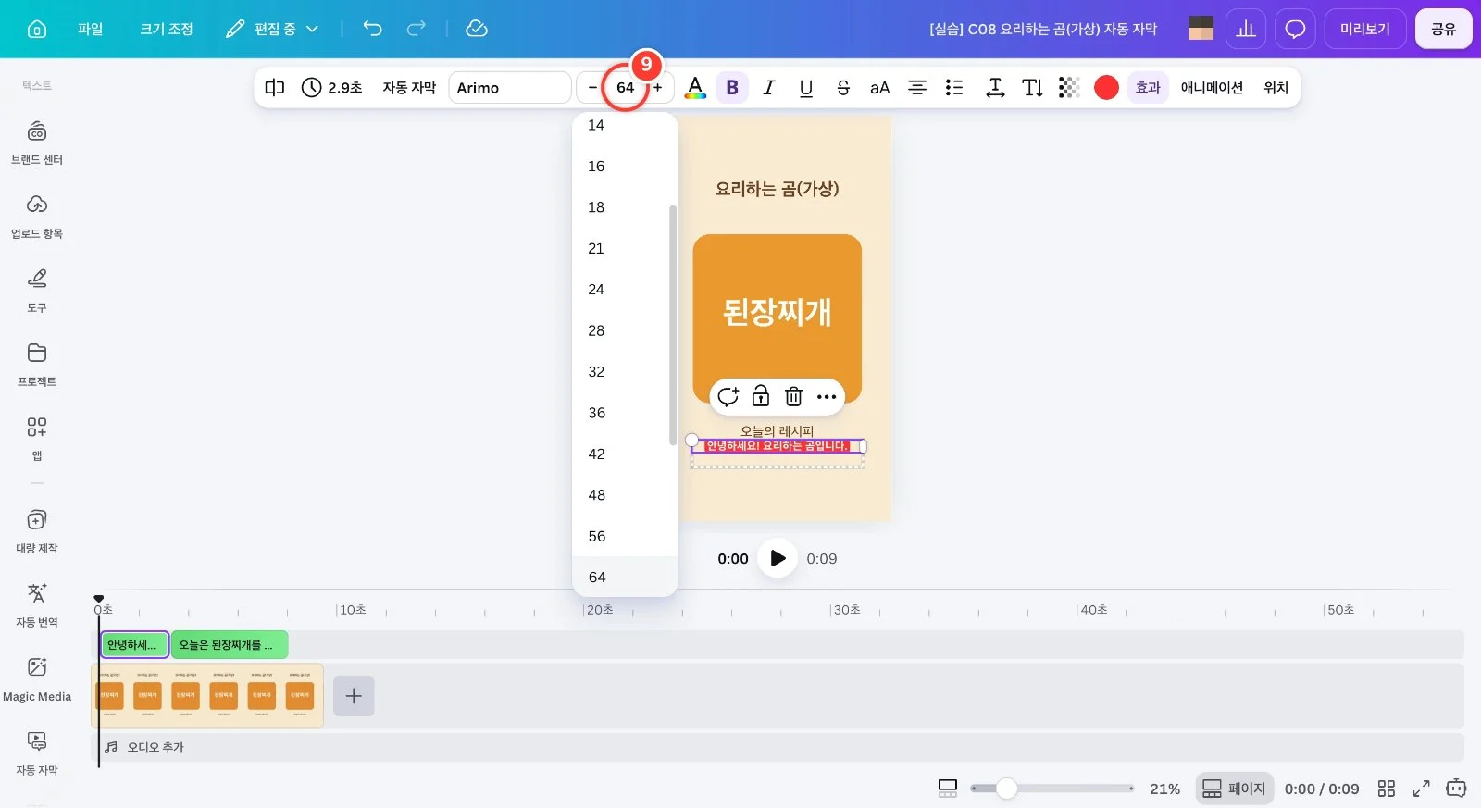
Task: Choose font size 24 from list
Action: (625, 290)
